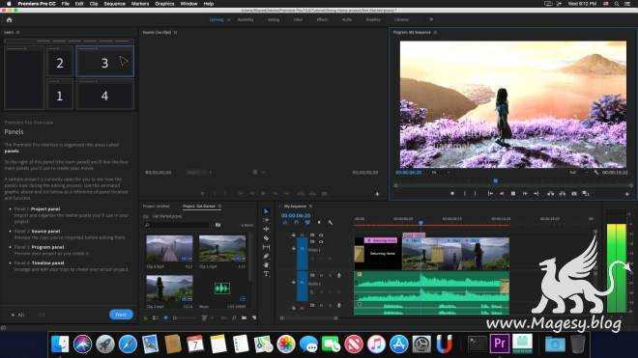This screenshot has width=638, height=358.
Task: Open the Source panel menu
Action: click(x=175, y=33)
